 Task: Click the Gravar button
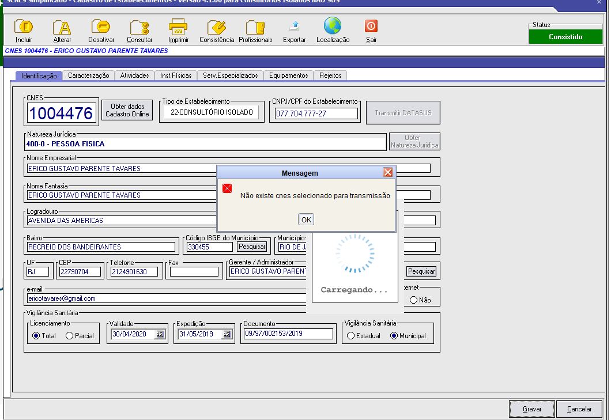531,409
